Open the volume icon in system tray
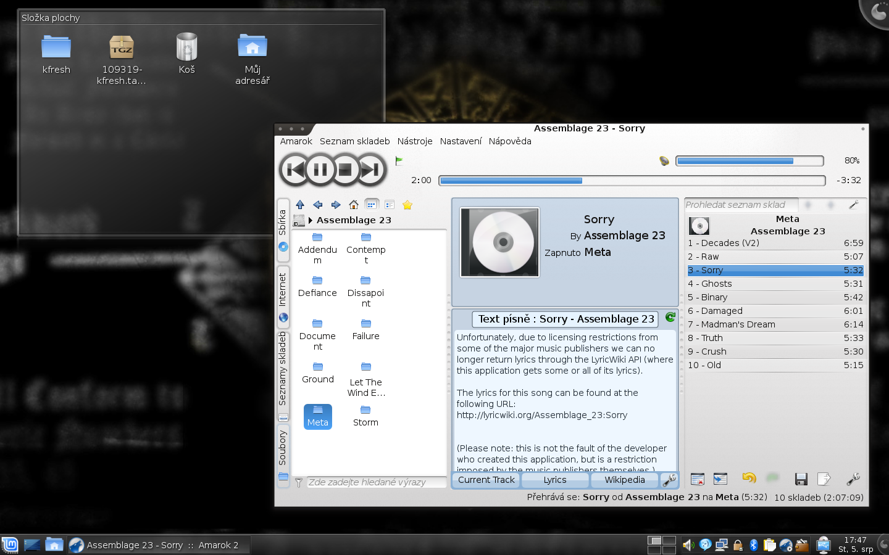This screenshot has width=889, height=555. (x=688, y=545)
